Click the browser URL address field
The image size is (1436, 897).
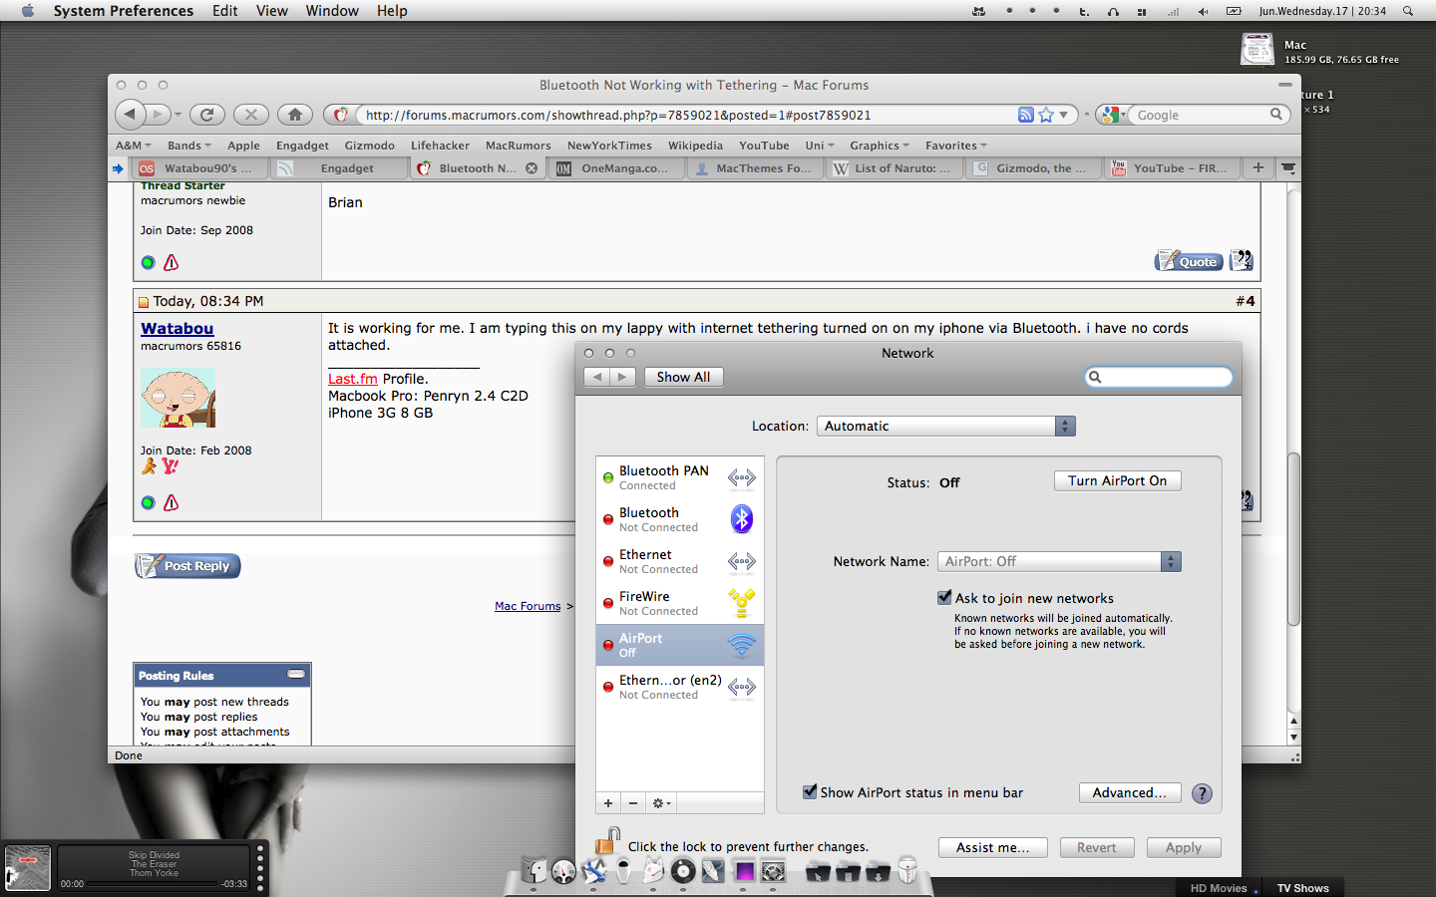coord(688,115)
